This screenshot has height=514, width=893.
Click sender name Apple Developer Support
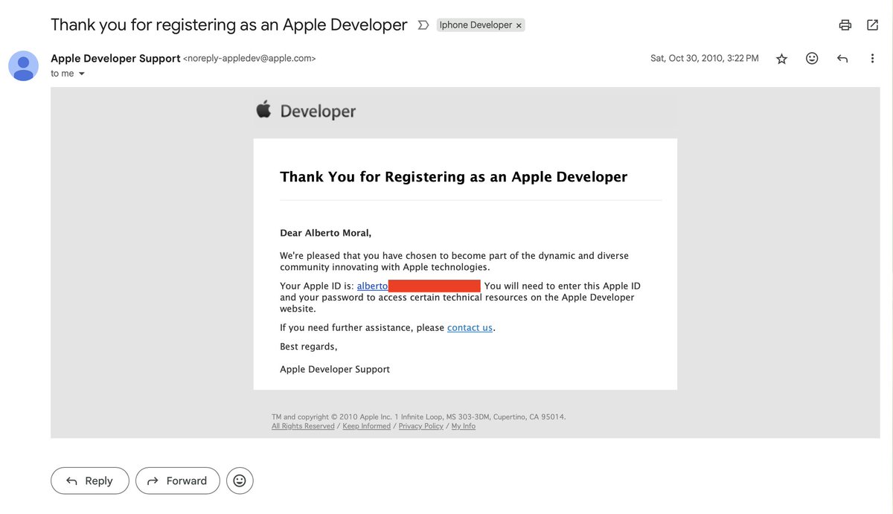point(115,58)
